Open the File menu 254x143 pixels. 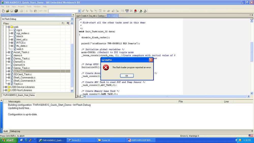3,7
